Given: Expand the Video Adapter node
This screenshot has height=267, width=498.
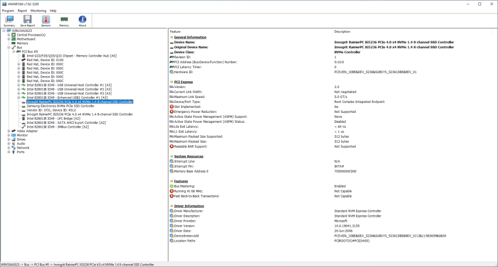Looking at the screenshot, I should pyautogui.click(x=9, y=131).
